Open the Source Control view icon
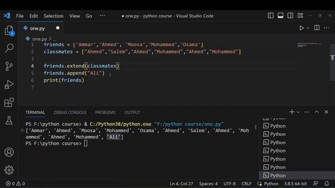The width and height of the screenshot is (335, 188). tap(9, 66)
